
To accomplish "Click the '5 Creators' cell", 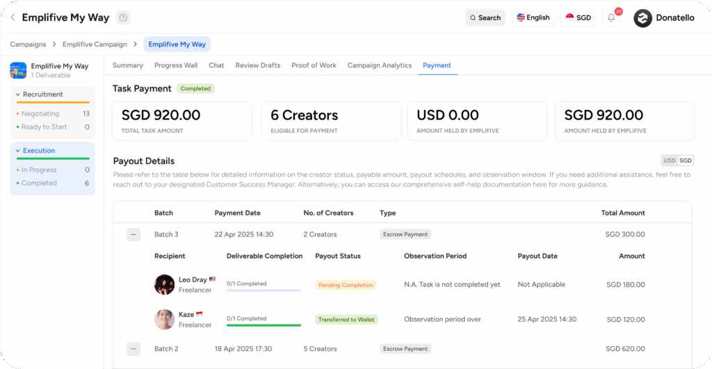I will [320, 349].
